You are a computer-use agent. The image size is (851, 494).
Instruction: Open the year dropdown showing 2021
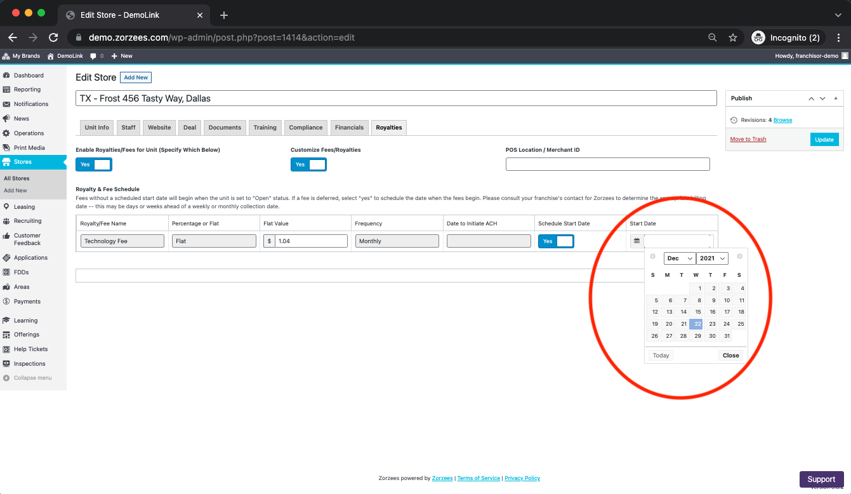(711, 258)
